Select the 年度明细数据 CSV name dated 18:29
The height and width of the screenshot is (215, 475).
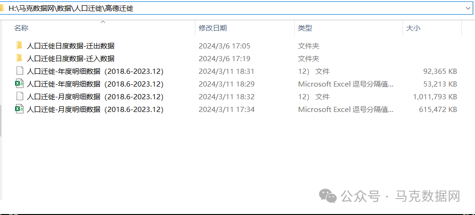(95, 84)
